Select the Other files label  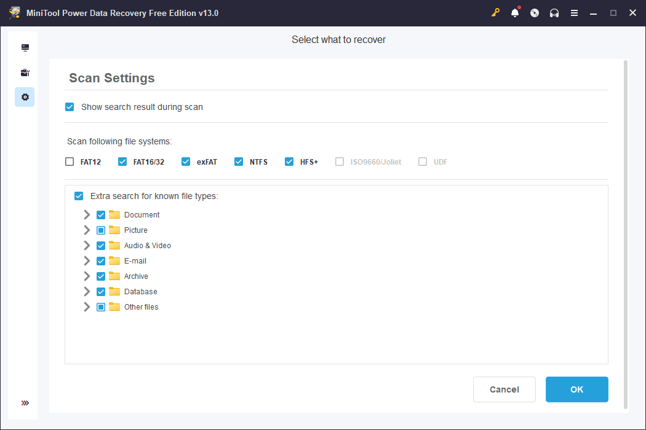(141, 307)
